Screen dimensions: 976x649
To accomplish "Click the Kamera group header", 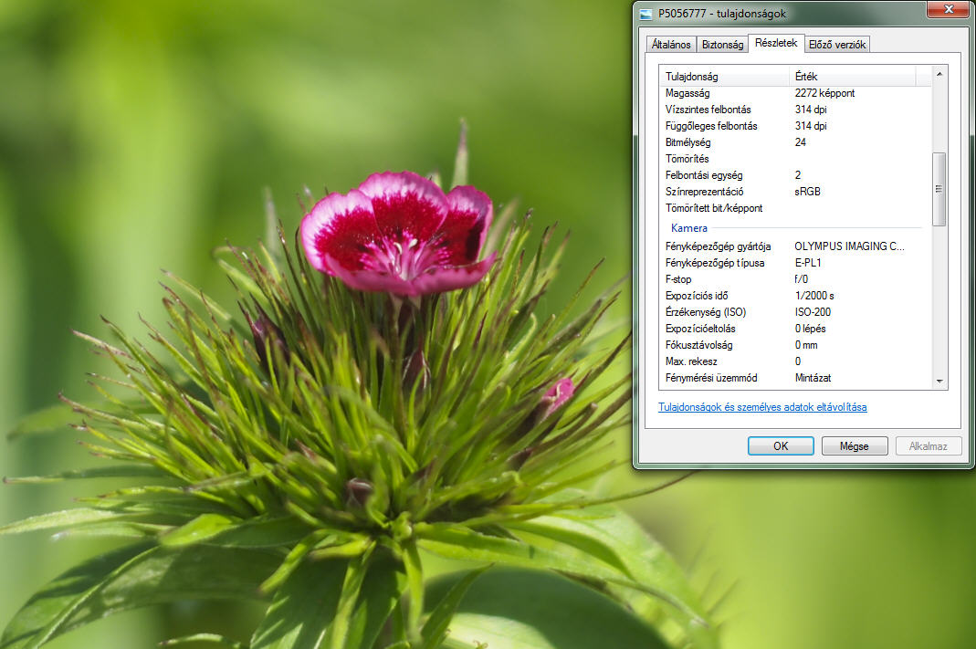I will (689, 228).
